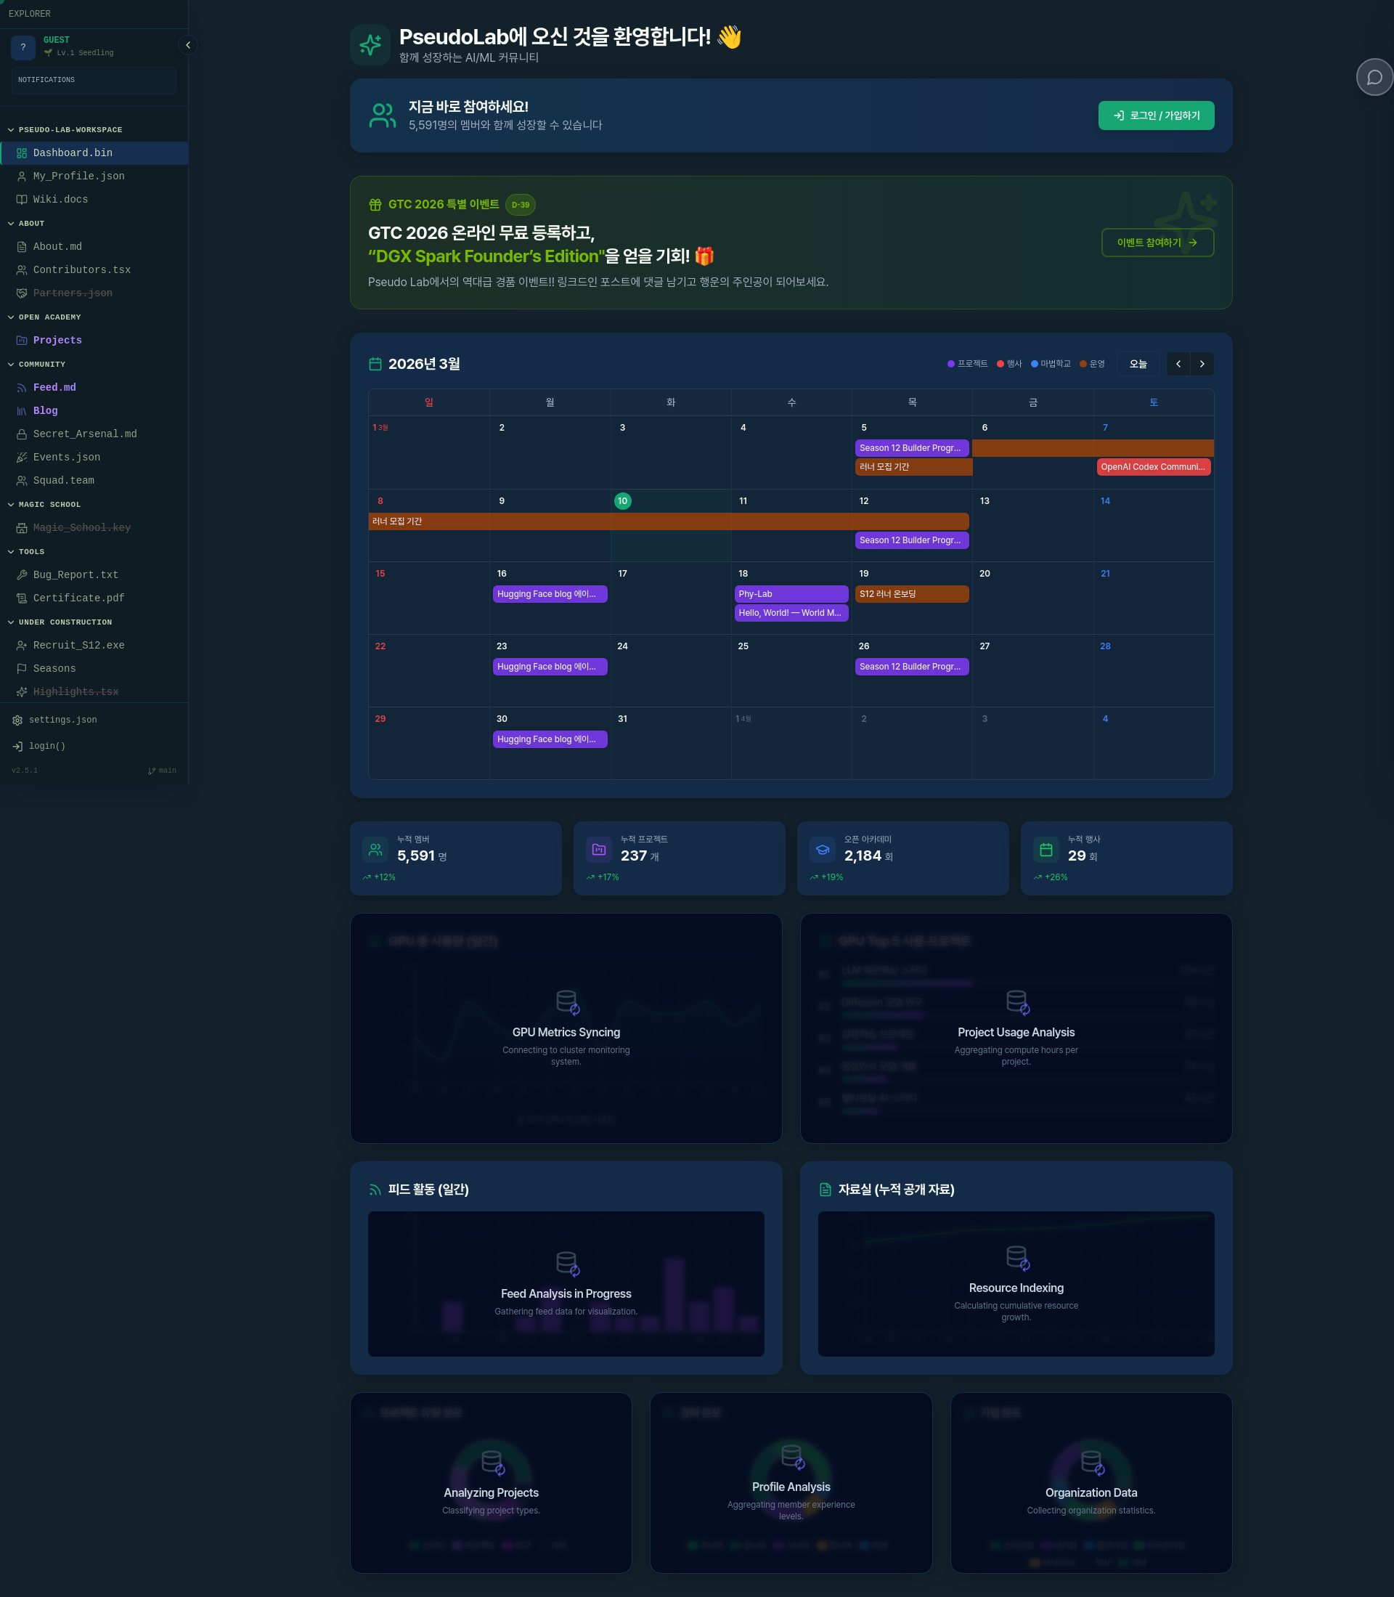
Task: Collapse the explorer sidebar with arrow
Action: (187, 45)
